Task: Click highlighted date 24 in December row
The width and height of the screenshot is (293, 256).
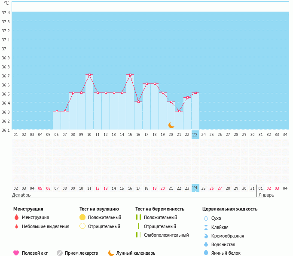Action: click(195, 188)
